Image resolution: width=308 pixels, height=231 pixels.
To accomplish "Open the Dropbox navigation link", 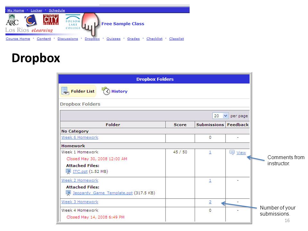I will (92, 39).
